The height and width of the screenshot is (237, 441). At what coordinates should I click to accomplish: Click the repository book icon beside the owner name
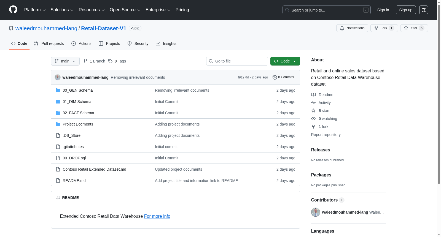click(11, 28)
